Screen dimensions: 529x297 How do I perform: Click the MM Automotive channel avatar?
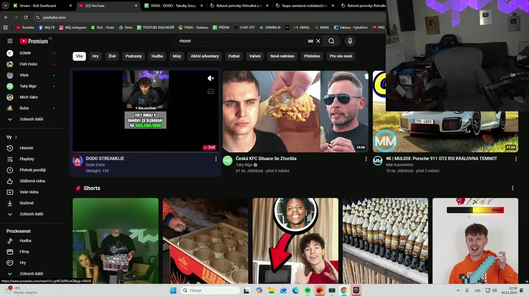(378, 161)
